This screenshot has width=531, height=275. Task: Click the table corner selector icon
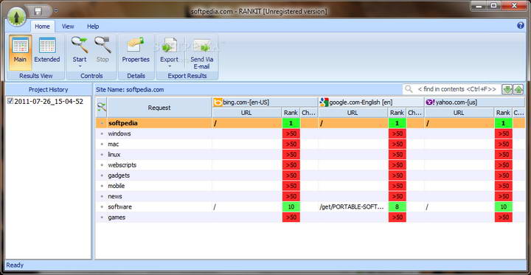[x=102, y=108]
